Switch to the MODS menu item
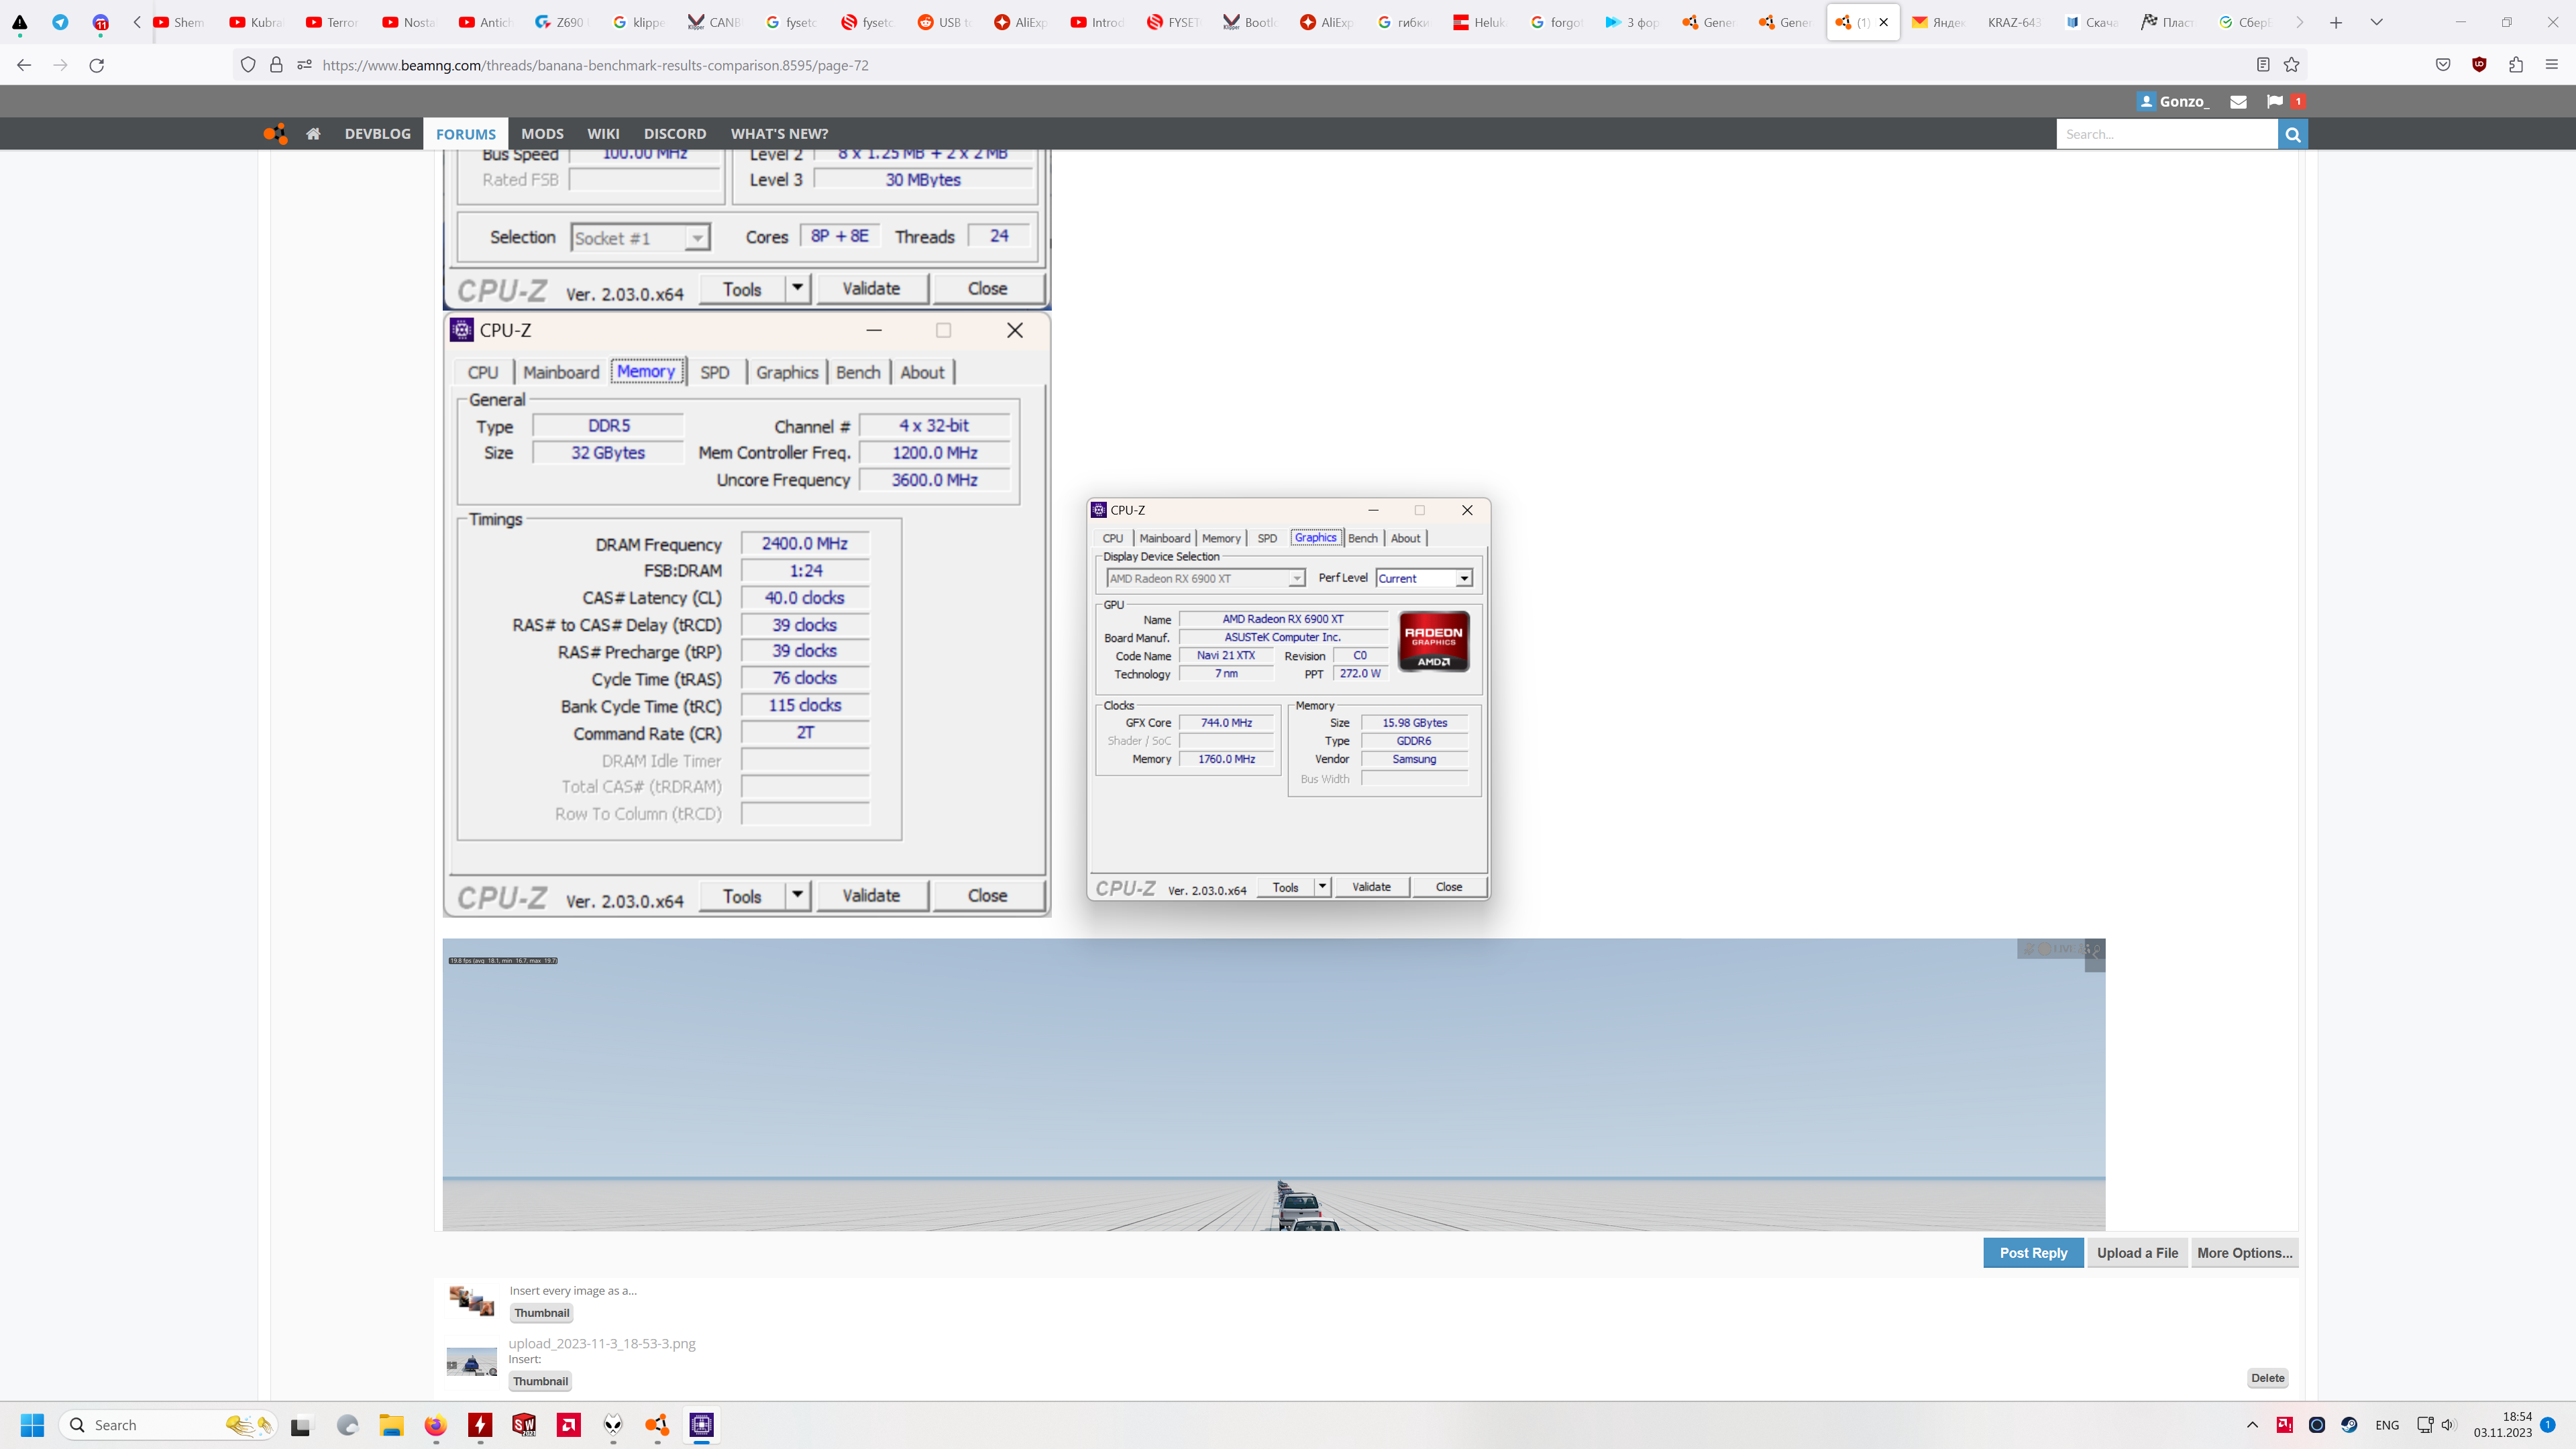 [x=542, y=134]
